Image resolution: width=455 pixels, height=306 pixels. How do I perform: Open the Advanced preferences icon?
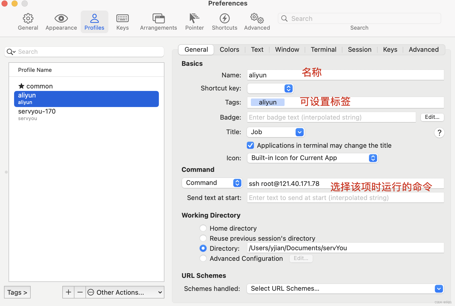[x=257, y=22]
